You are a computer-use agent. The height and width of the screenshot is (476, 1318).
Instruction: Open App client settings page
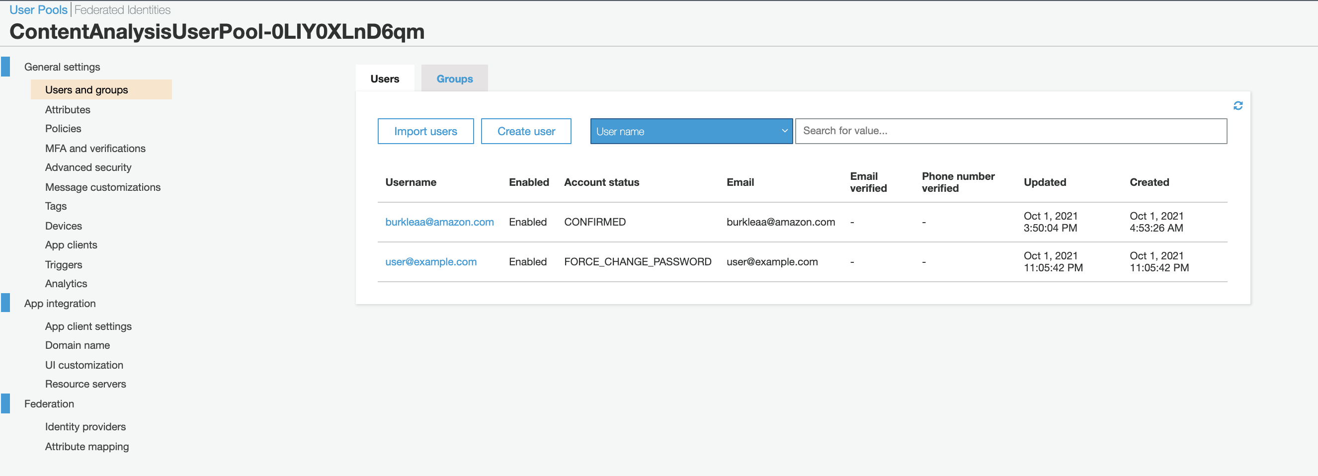tap(88, 327)
